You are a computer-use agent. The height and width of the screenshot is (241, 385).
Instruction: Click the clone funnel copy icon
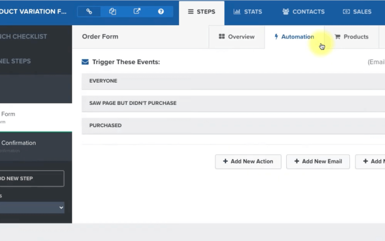pyautogui.click(x=113, y=12)
